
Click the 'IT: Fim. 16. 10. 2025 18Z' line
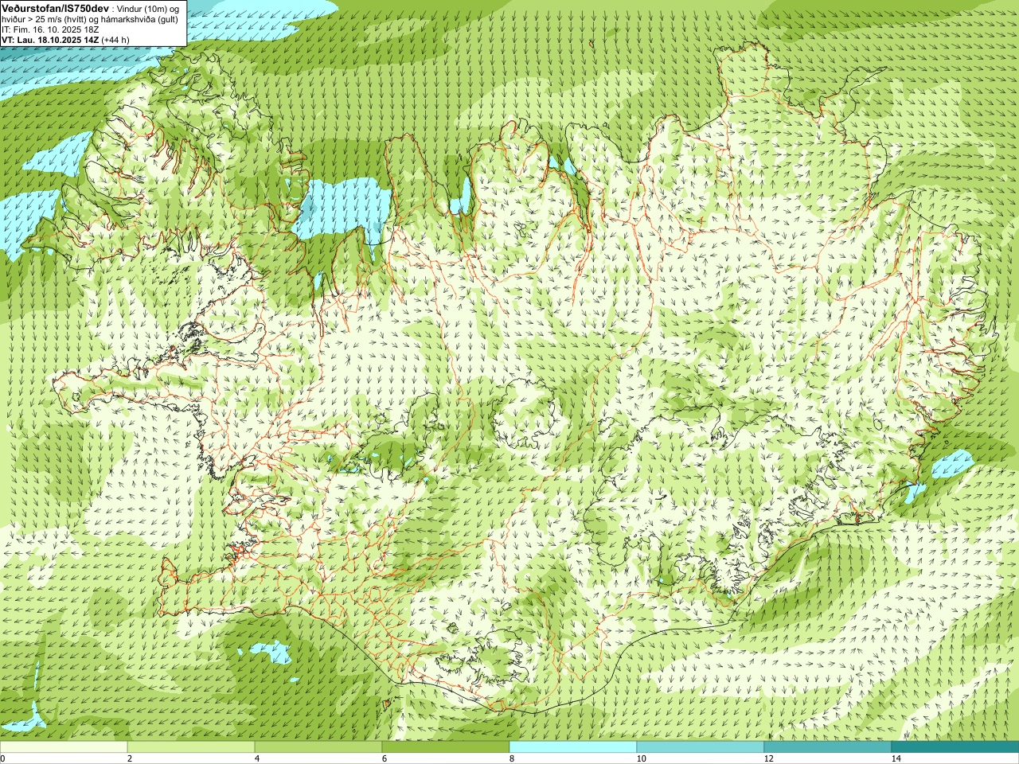[x=50, y=30]
